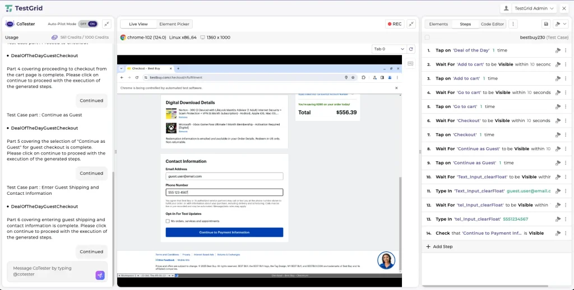Switch to Element Picker tab

[x=174, y=24]
